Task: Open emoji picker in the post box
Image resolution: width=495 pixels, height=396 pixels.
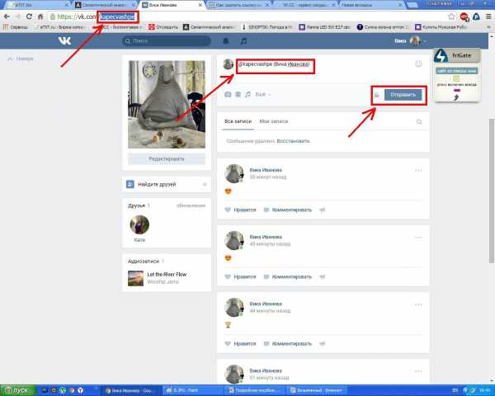Action: click(x=418, y=64)
